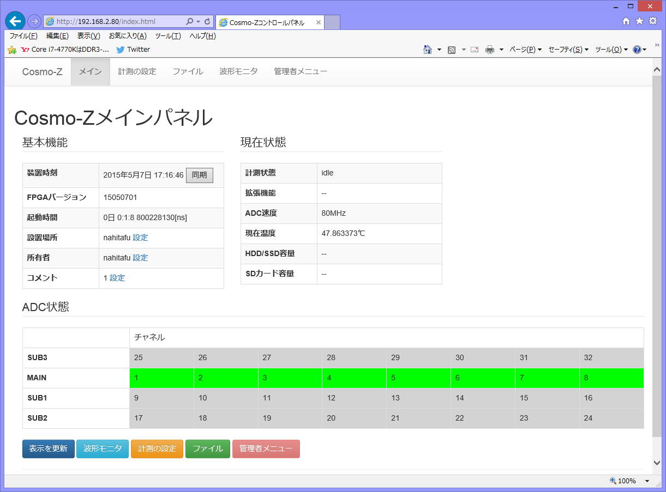
Task: Switch to the 波形モニタ navbar tab
Action: 238,71
